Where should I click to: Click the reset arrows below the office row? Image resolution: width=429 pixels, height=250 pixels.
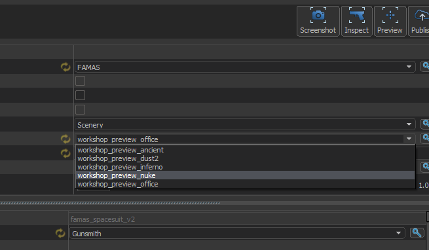coord(65,153)
